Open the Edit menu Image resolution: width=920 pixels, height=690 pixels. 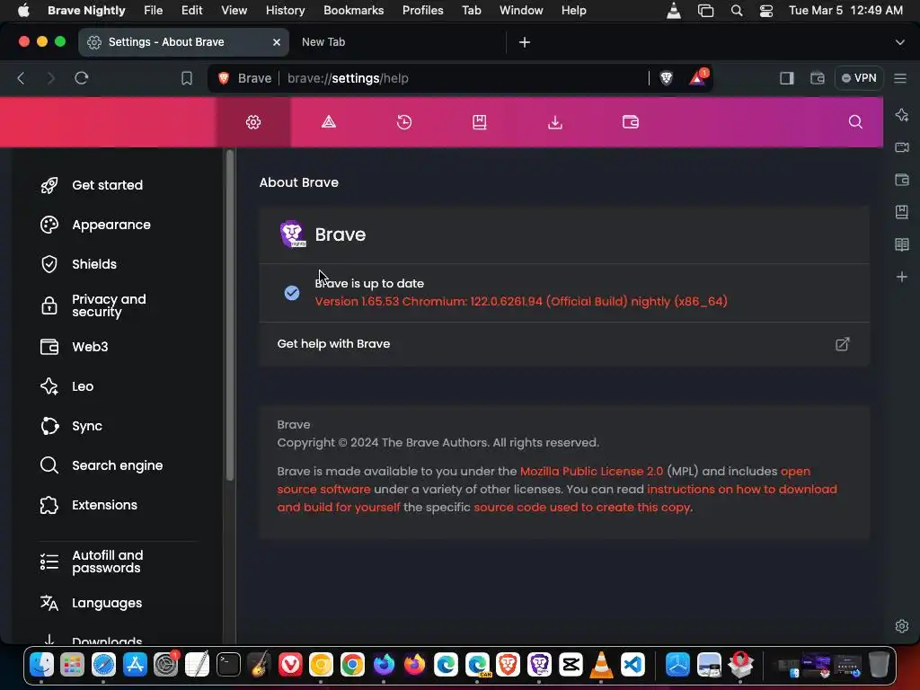coord(192,11)
